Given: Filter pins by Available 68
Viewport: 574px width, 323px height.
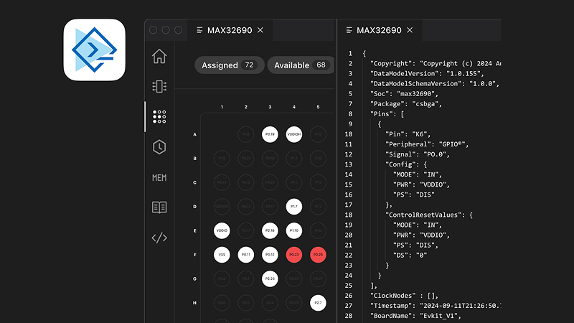Looking at the screenshot, I should coord(301,65).
